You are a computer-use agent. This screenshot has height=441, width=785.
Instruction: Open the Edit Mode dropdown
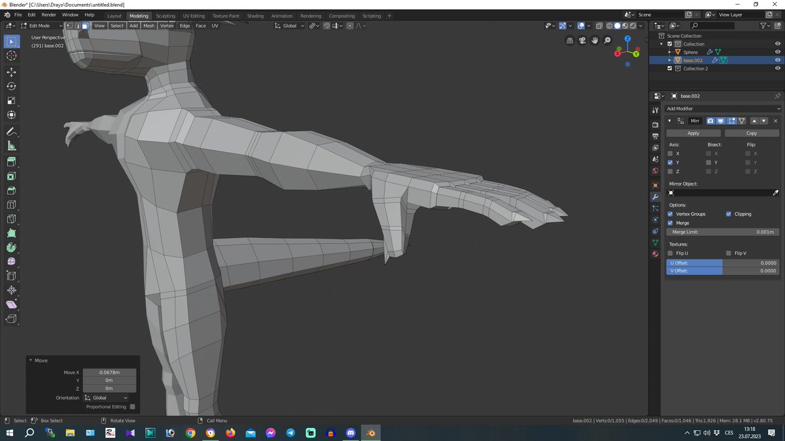tap(41, 25)
